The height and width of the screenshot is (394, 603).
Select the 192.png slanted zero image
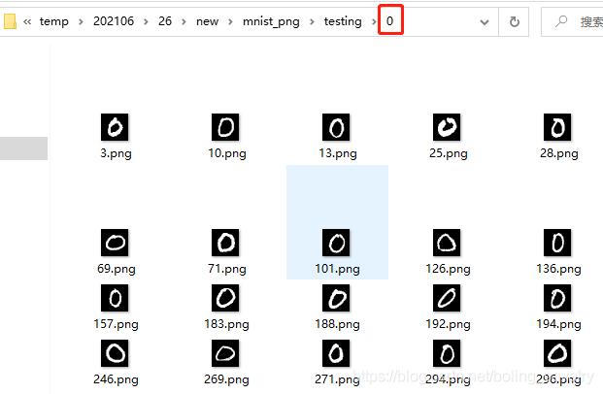click(448, 308)
